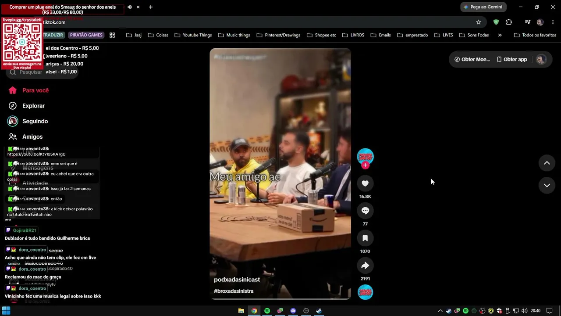Screen dimensions: 561x316
Task: Open the tab groups grid icon in bookmarks bar
Action: coord(112,35)
